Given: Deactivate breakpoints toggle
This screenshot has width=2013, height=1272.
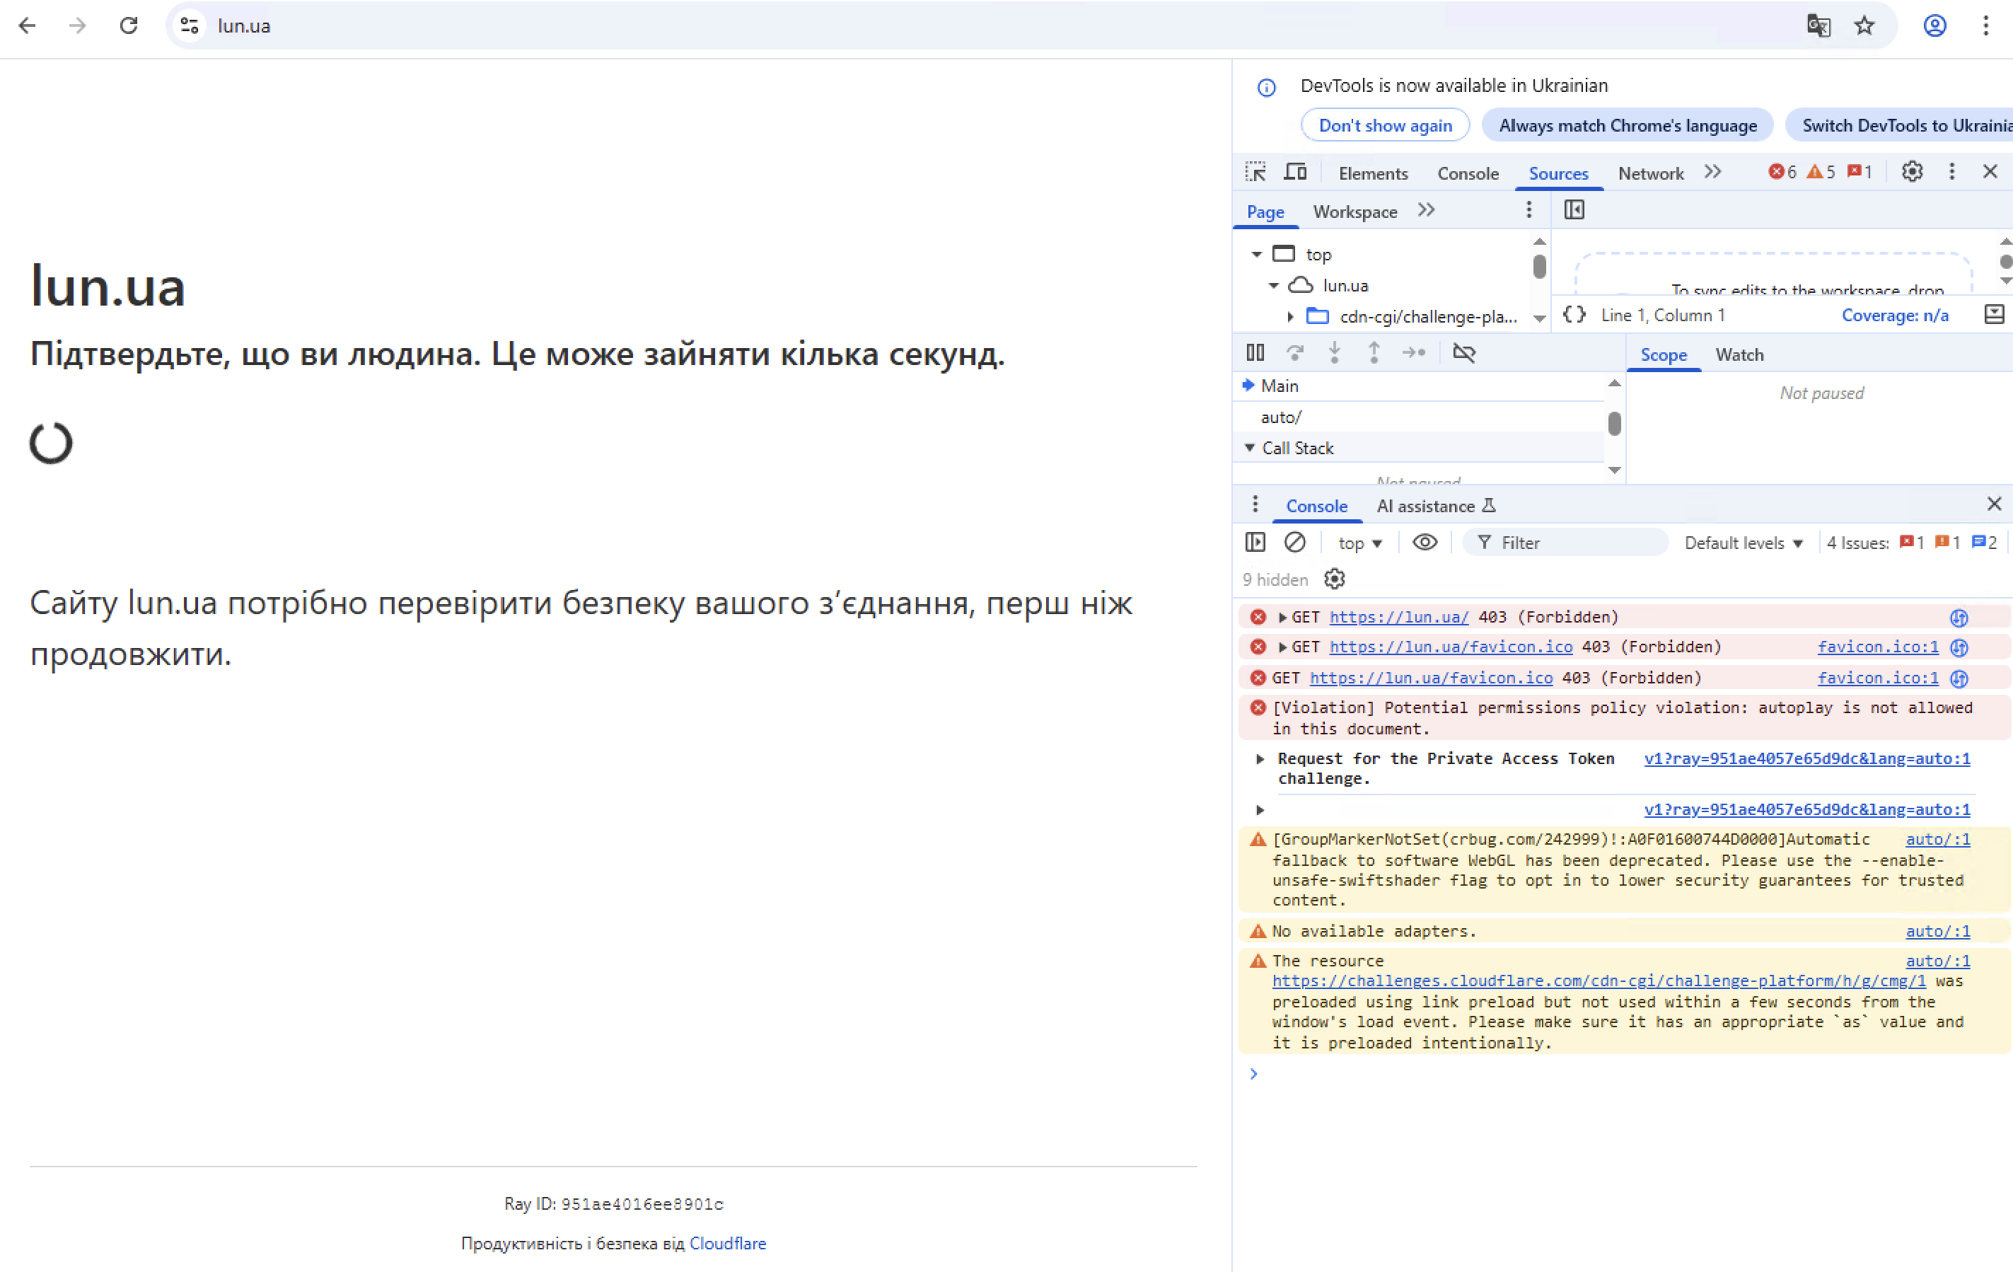Looking at the screenshot, I should 1463,353.
